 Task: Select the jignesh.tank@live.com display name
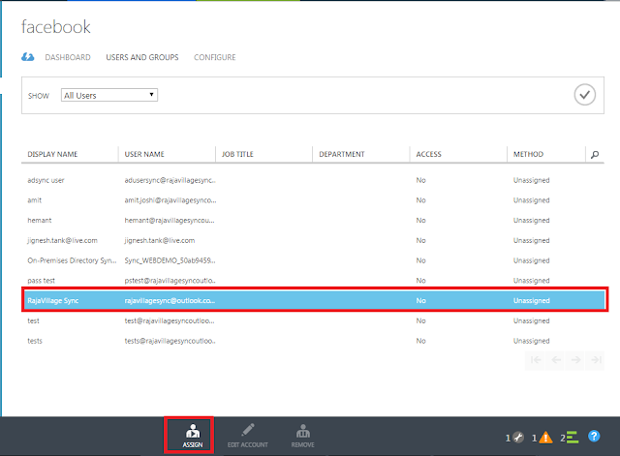click(62, 241)
